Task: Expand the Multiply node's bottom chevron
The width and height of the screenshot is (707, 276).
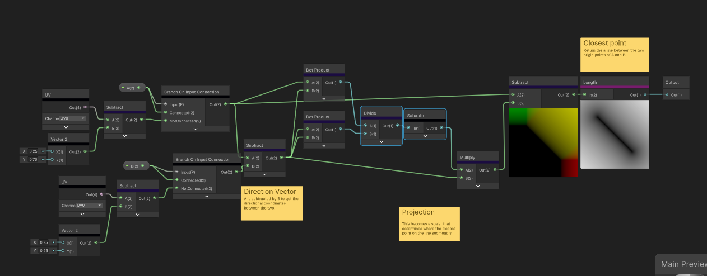Action: (477, 185)
